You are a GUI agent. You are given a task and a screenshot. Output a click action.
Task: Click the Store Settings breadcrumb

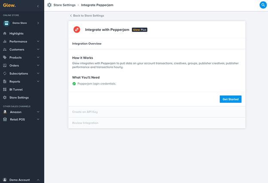tap(64, 5)
